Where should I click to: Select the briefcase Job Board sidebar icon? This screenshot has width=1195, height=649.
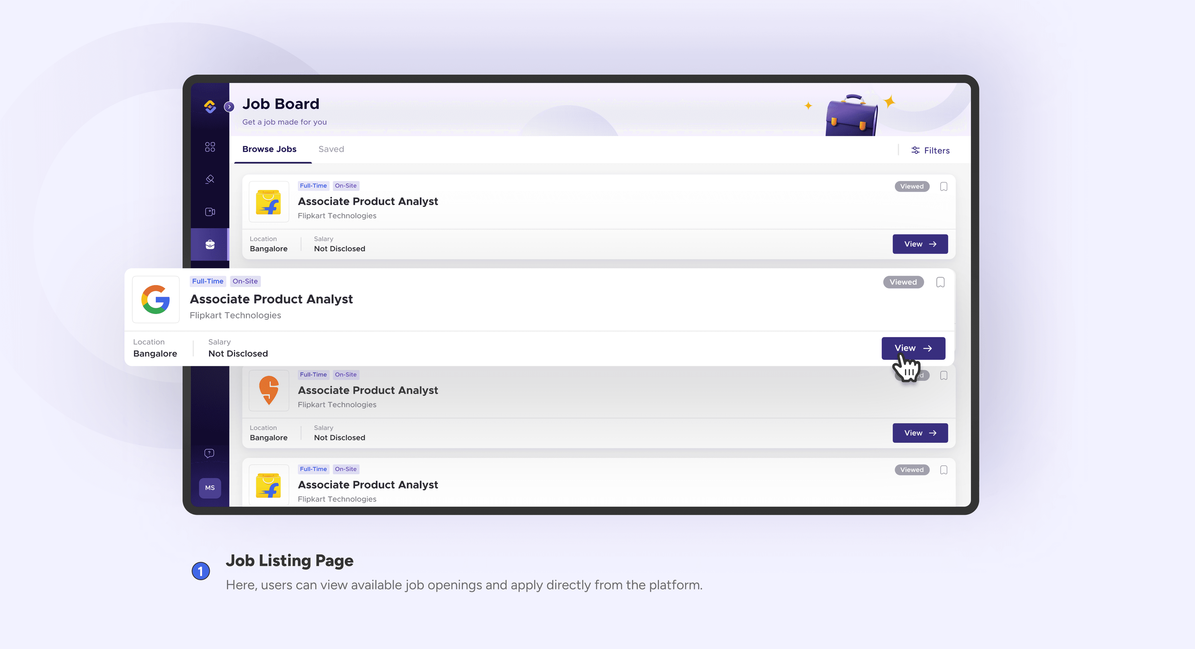pyautogui.click(x=210, y=245)
